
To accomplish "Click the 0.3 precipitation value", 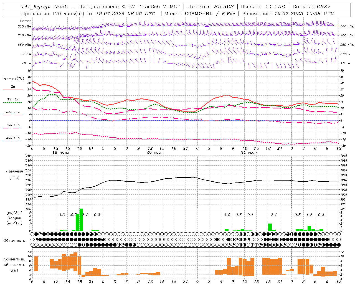I will tap(97, 215).
